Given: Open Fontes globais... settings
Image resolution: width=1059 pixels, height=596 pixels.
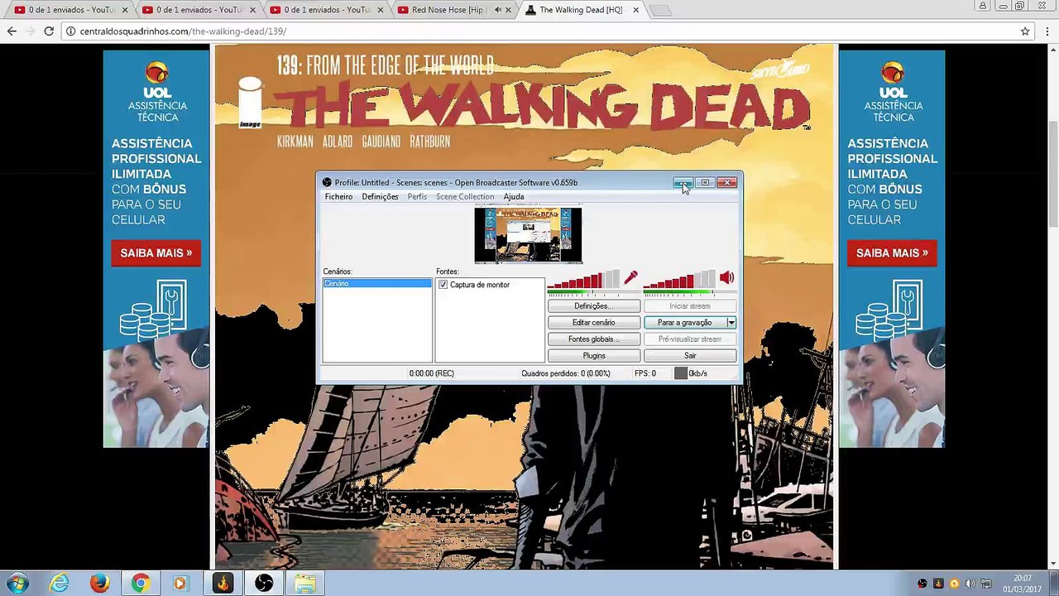Looking at the screenshot, I should pos(594,339).
